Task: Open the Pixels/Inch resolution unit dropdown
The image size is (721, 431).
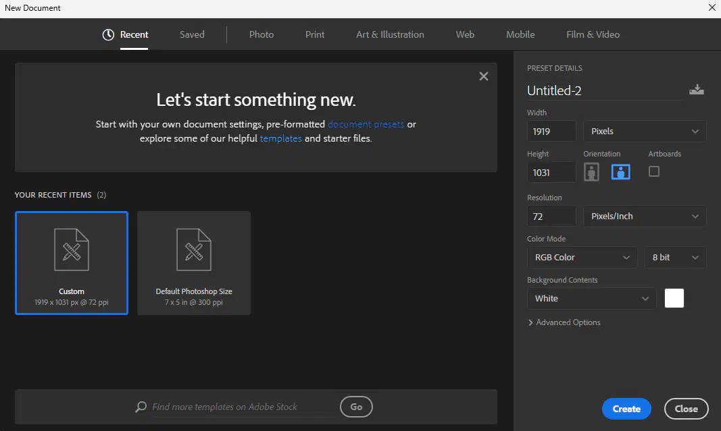Action: pos(645,217)
